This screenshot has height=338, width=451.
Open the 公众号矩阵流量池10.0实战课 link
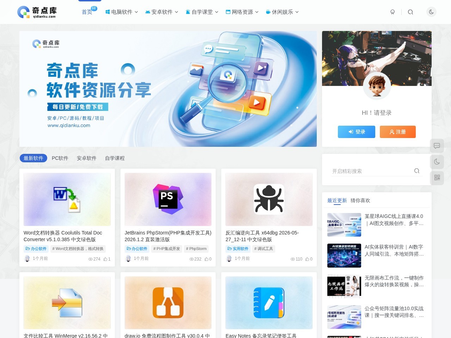click(x=394, y=312)
